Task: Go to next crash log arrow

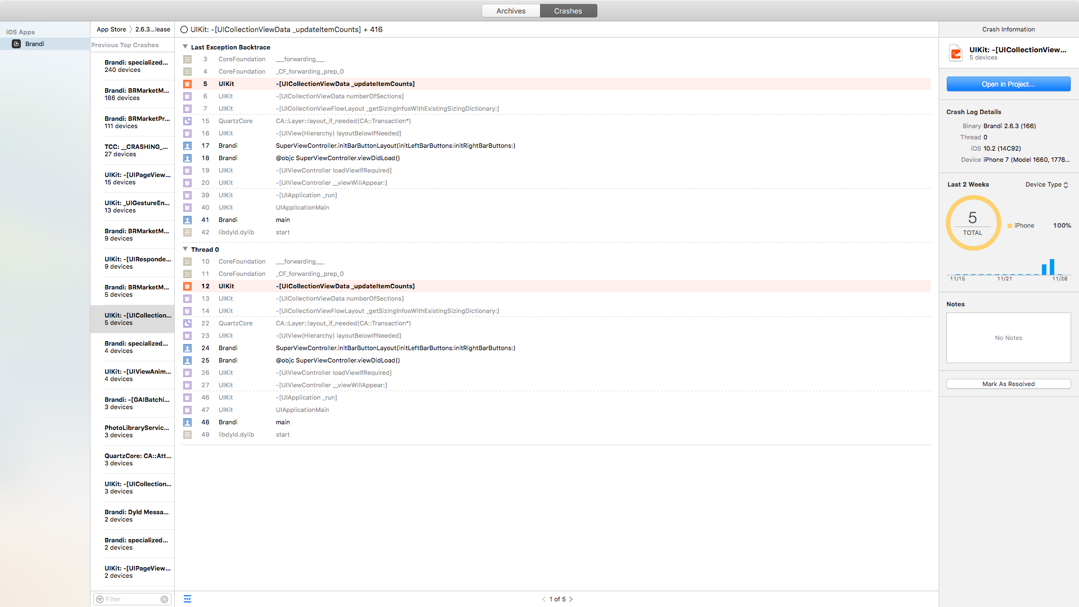Action: click(571, 599)
